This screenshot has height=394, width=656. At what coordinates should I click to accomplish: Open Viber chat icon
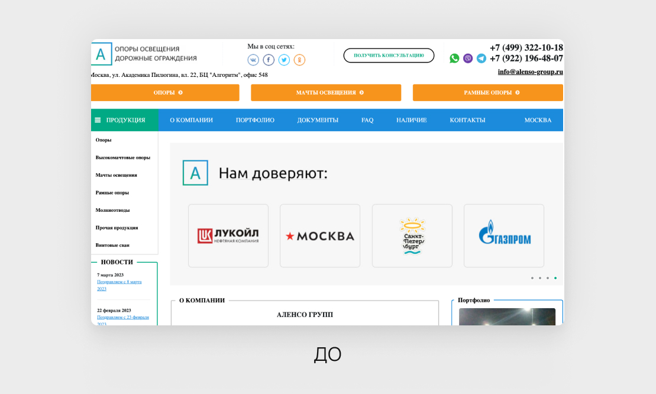[468, 58]
